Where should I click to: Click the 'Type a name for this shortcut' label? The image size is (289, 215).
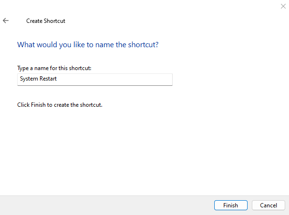[x=54, y=68]
